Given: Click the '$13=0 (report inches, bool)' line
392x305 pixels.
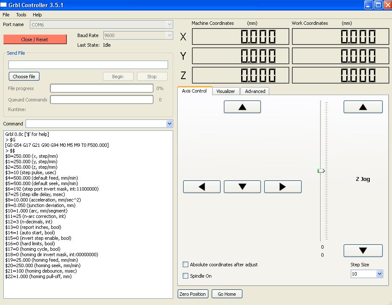Looking at the screenshot, I should point(33,227).
